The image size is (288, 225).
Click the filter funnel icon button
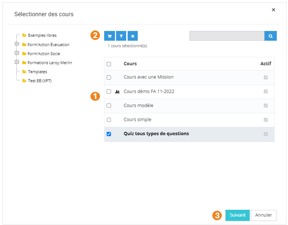[x=121, y=36]
